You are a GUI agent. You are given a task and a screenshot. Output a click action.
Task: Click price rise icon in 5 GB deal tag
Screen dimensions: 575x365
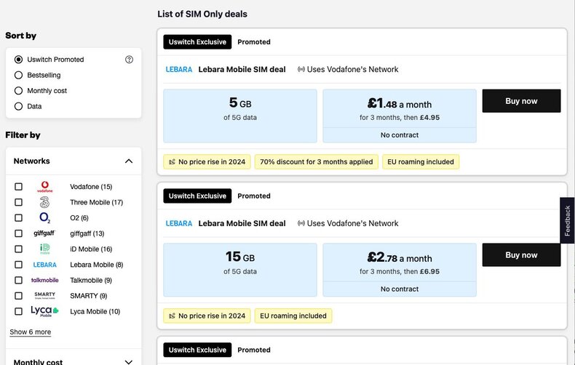coord(172,161)
